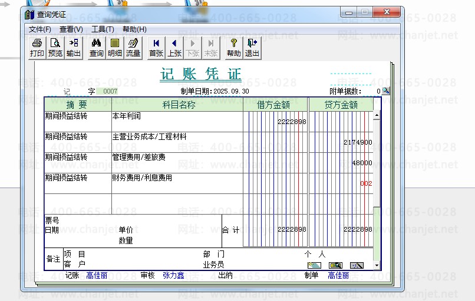Open the 文件(F) menu
The image size is (475, 301).
(x=39, y=29)
